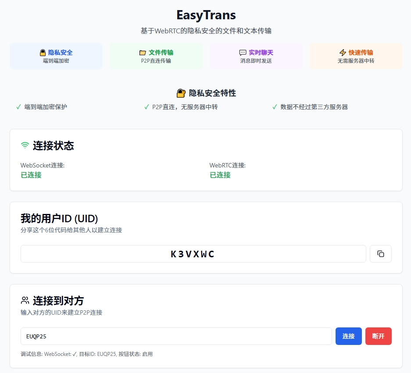This screenshot has height=373, width=411.
Task: Click the text 数据不经过第三方服务器
Action: (x=314, y=107)
